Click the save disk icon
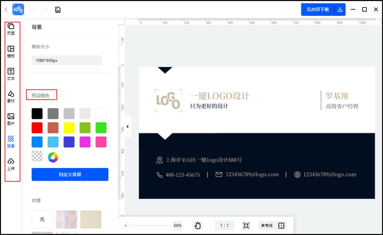 [x=58, y=10]
